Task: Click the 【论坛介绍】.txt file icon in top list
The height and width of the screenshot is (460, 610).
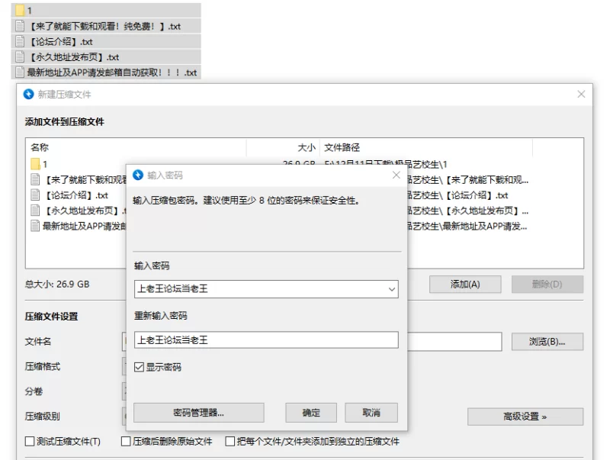Action: 20,42
